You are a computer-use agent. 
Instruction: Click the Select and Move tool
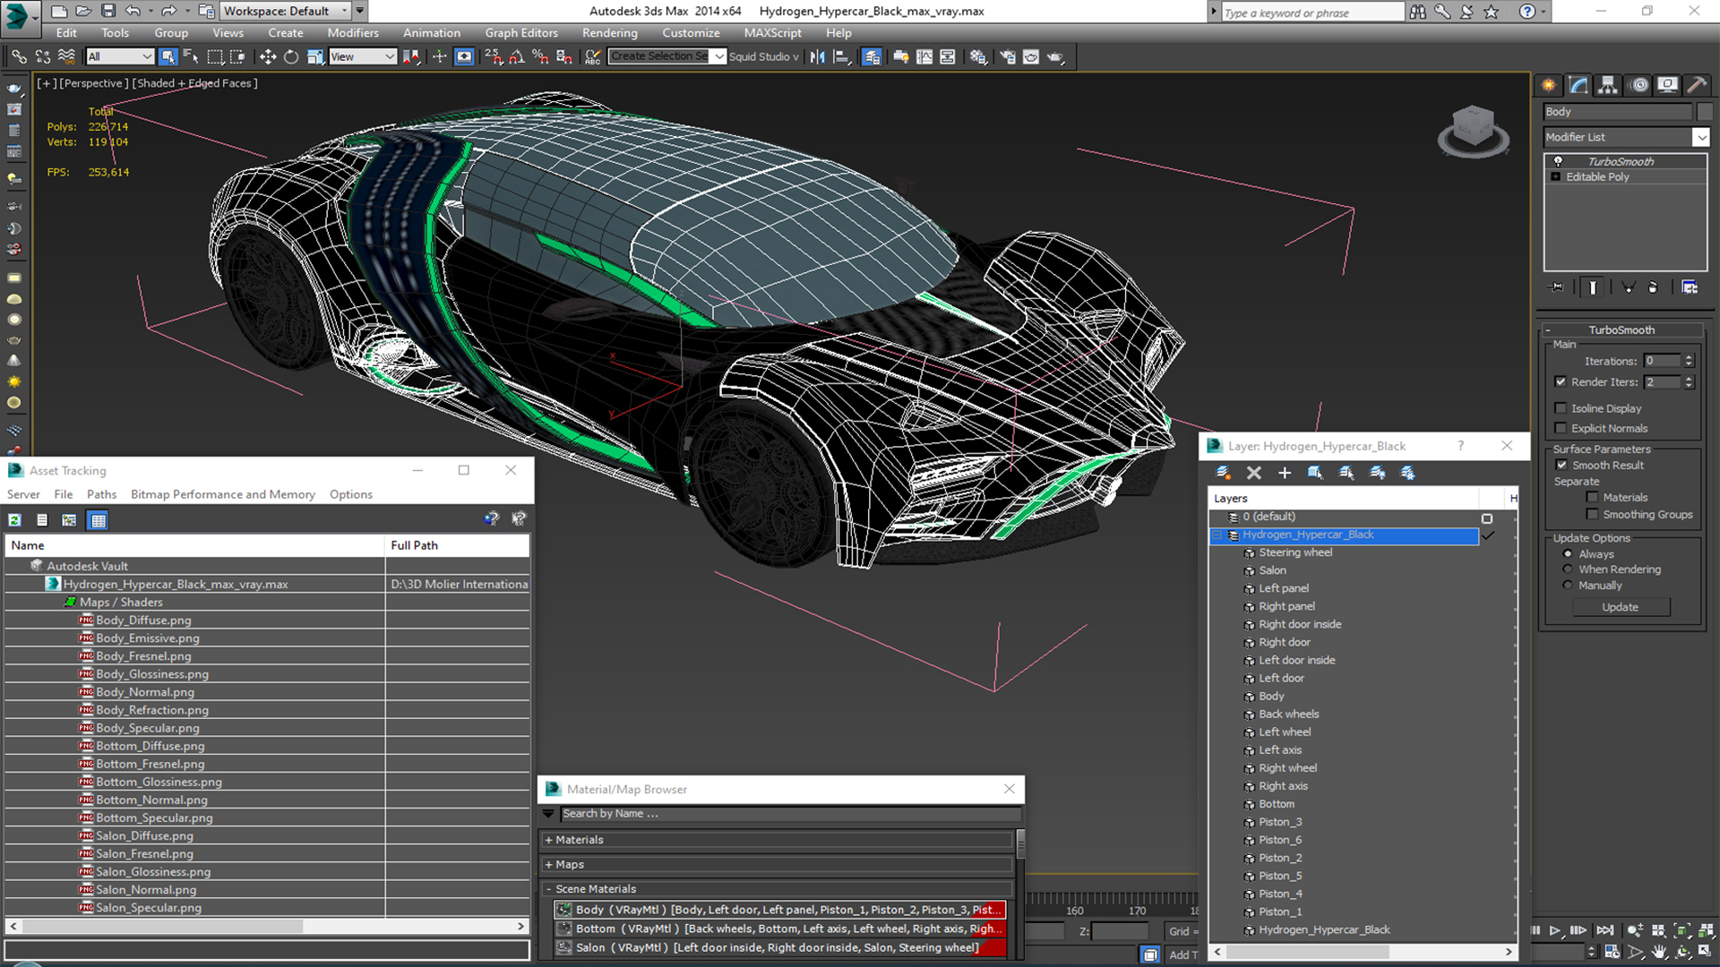[268, 56]
